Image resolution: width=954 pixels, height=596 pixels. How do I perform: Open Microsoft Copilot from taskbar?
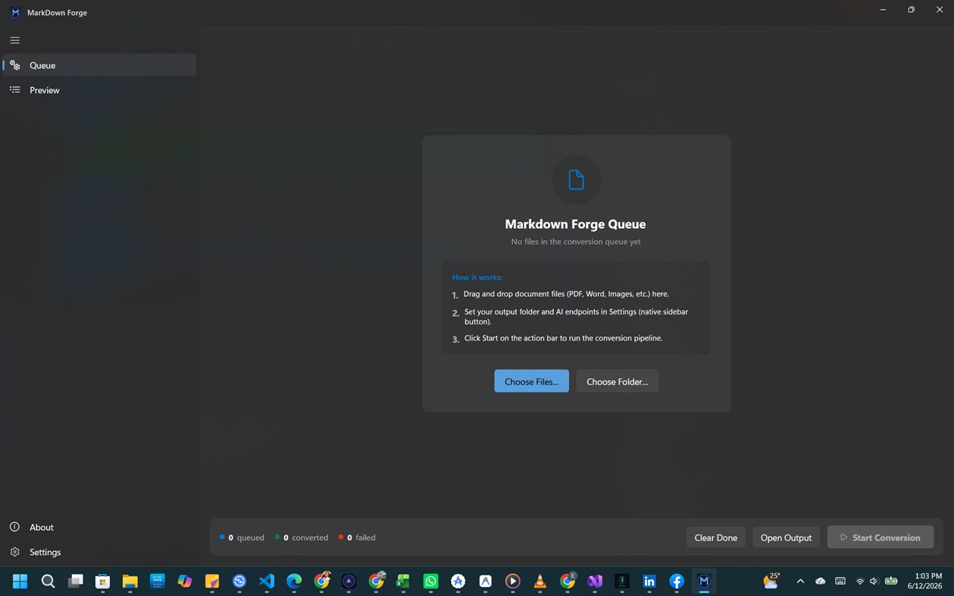pyautogui.click(x=184, y=581)
